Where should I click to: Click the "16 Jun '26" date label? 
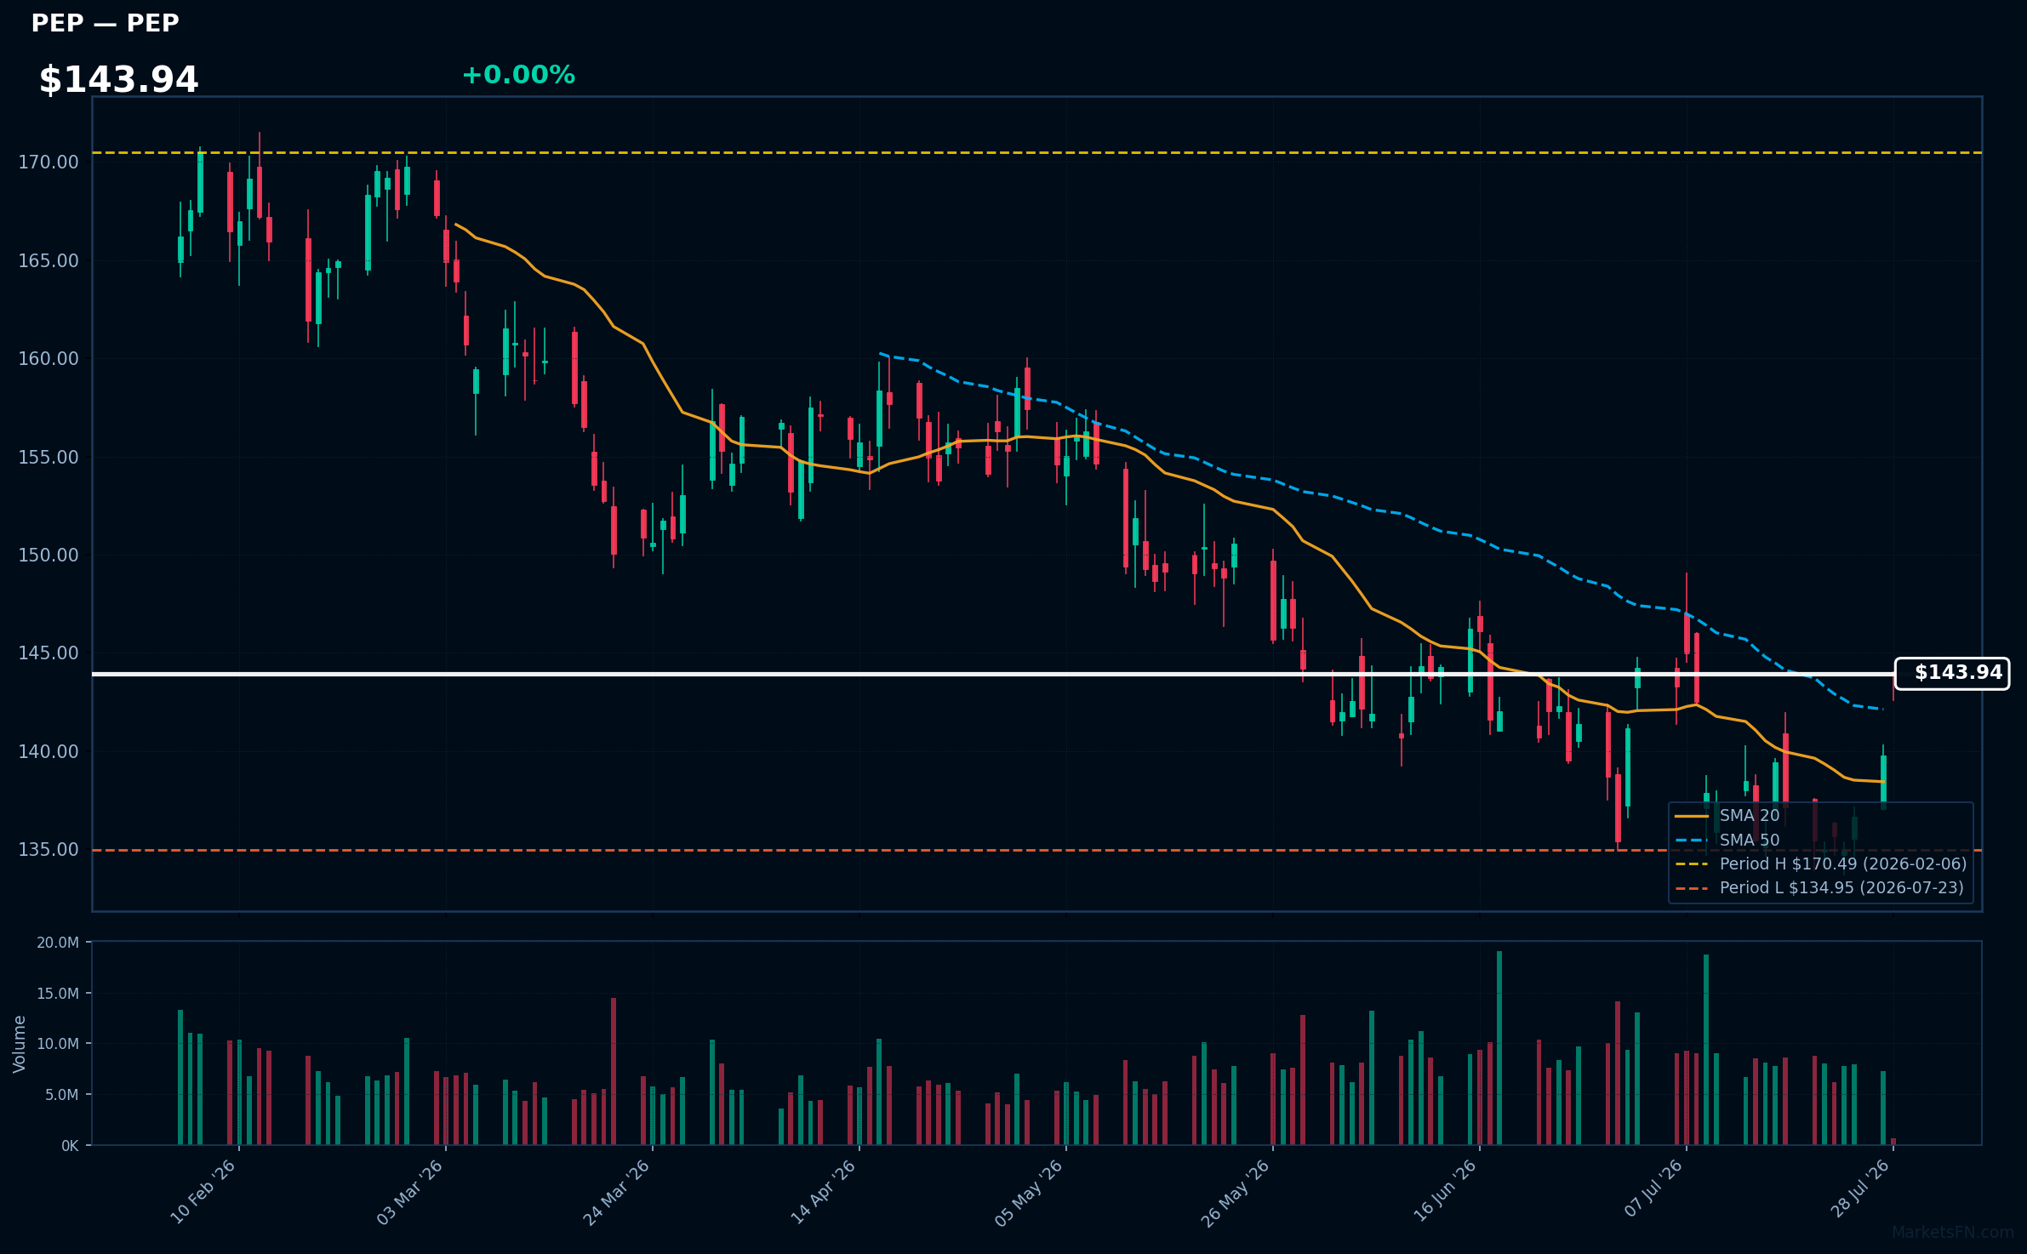click(x=1445, y=1190)
